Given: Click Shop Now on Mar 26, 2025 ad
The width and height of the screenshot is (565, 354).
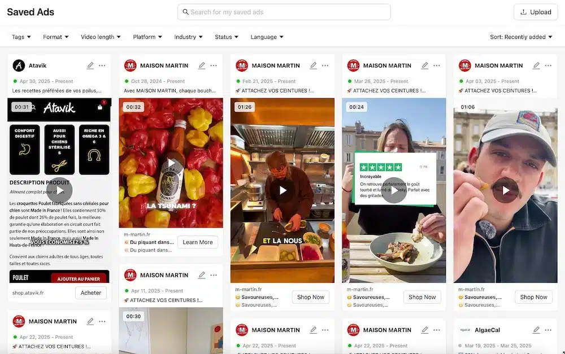Looking at the screenshot, I should [x=422, y=297].
